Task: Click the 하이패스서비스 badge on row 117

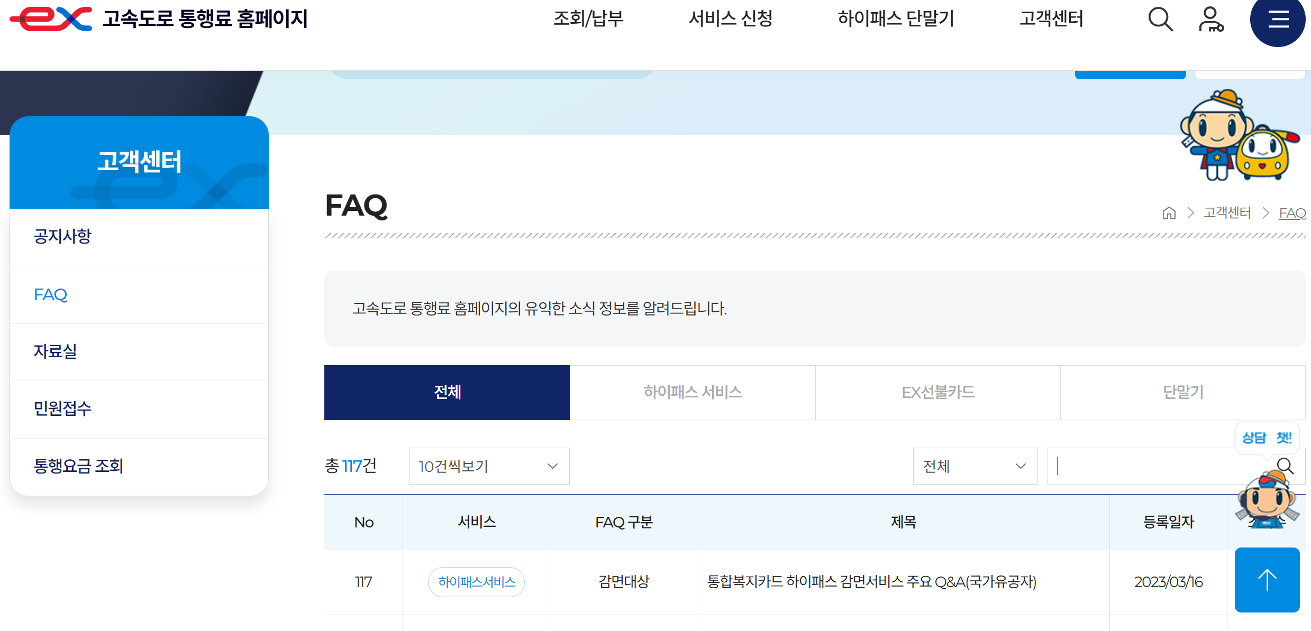Action: (476, 581)
